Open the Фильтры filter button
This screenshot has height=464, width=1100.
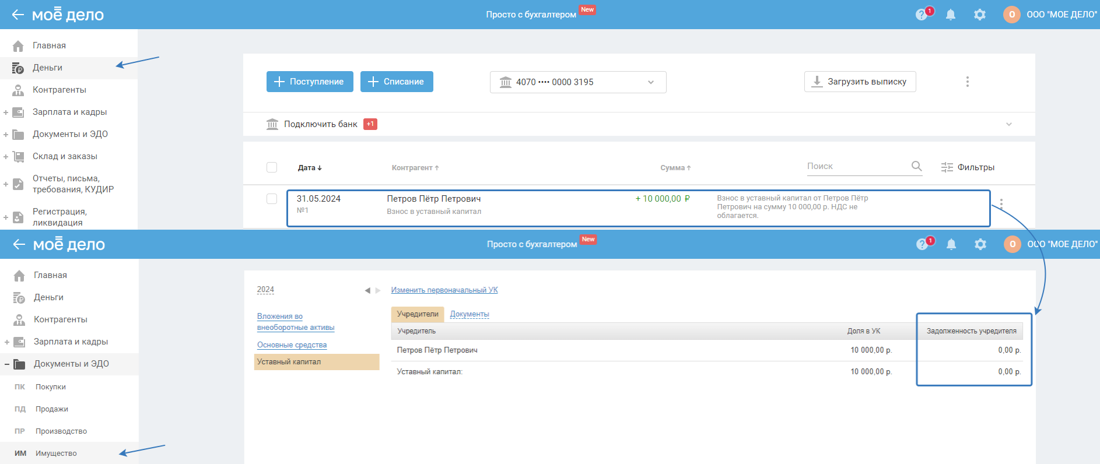point(968,167)
